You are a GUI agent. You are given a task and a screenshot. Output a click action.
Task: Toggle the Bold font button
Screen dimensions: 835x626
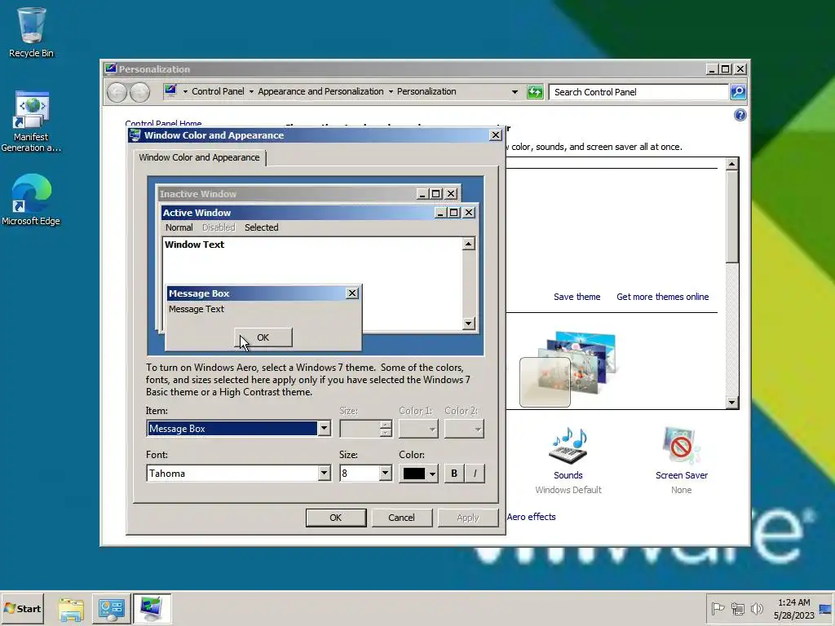tap(453, 474)
